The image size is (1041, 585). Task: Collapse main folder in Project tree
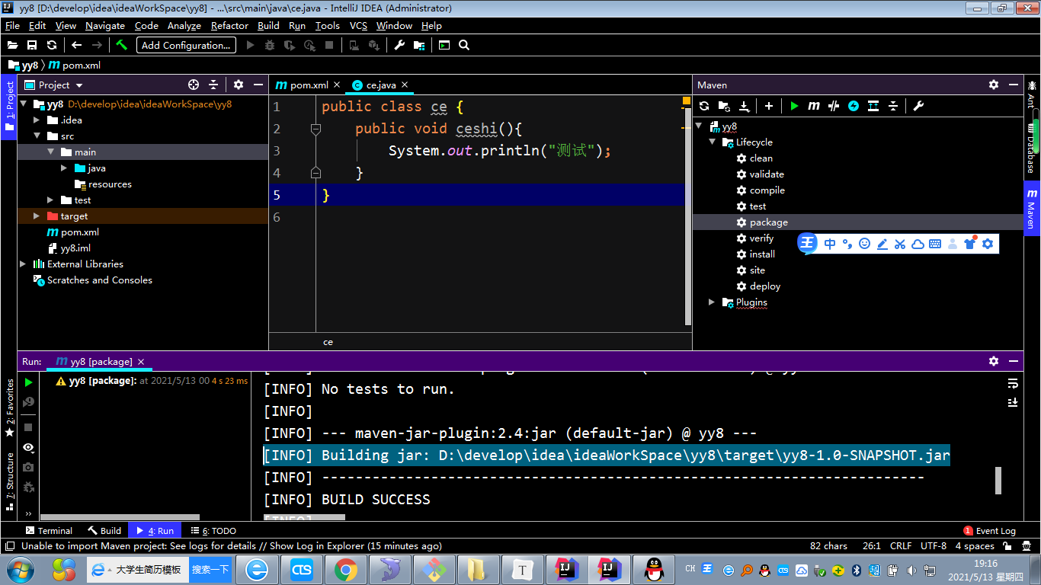tap(50, 152)
